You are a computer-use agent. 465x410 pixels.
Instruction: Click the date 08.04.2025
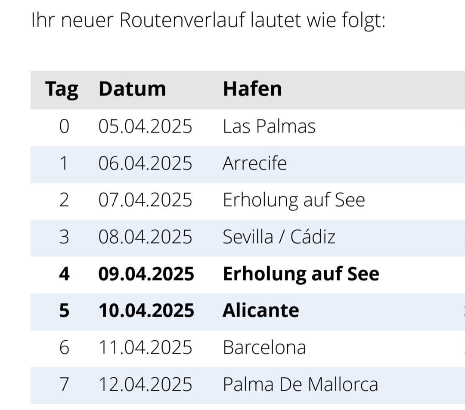(x=145, y=237)
